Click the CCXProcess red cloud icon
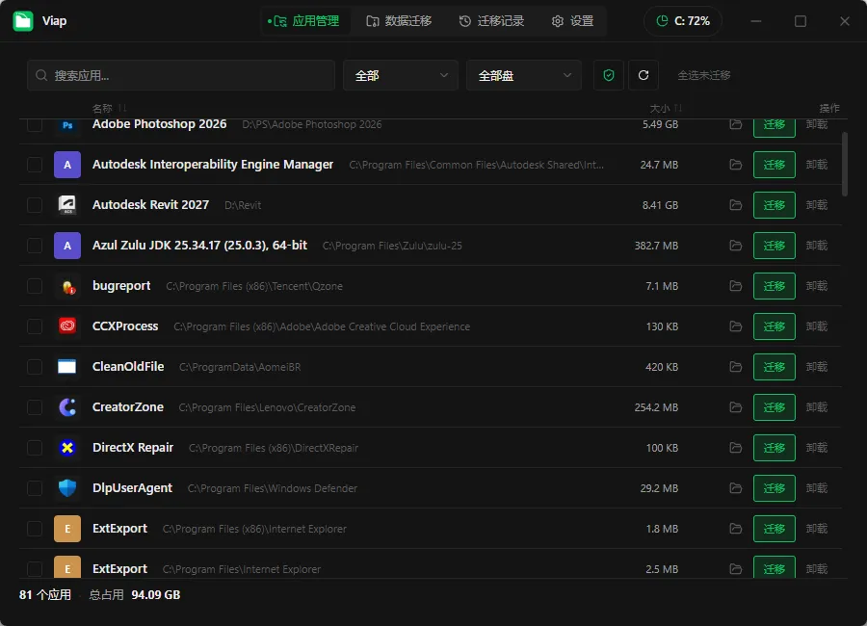This screenshot has width=867, height=626. point(67,326)
